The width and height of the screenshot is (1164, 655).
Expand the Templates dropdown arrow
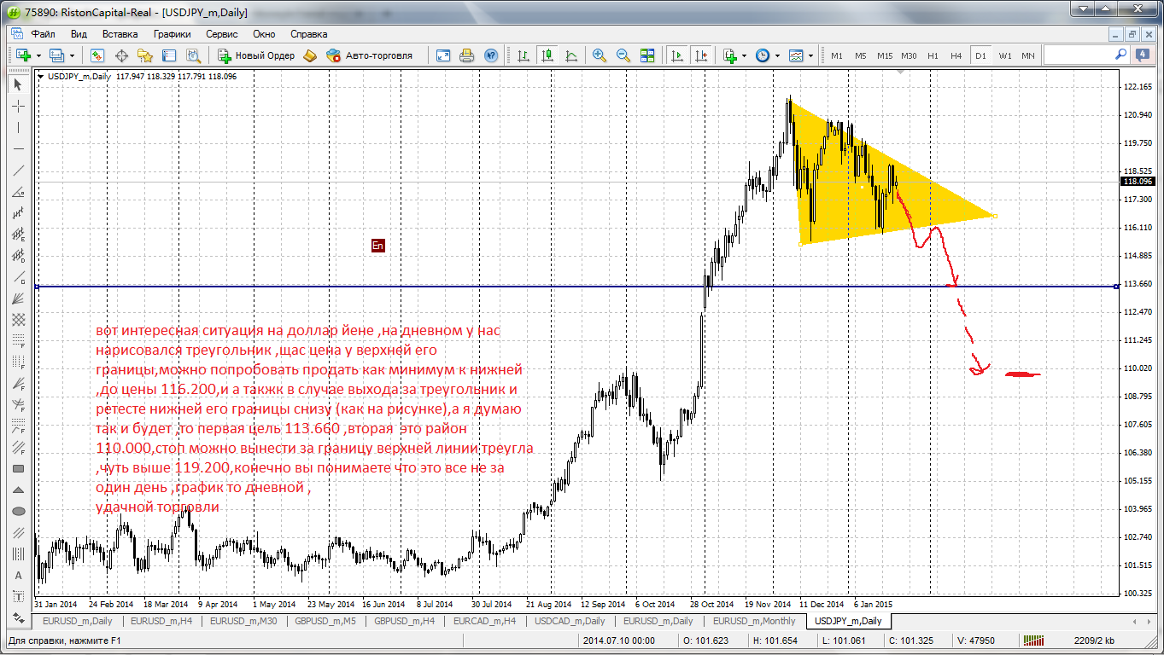(810, 55)
